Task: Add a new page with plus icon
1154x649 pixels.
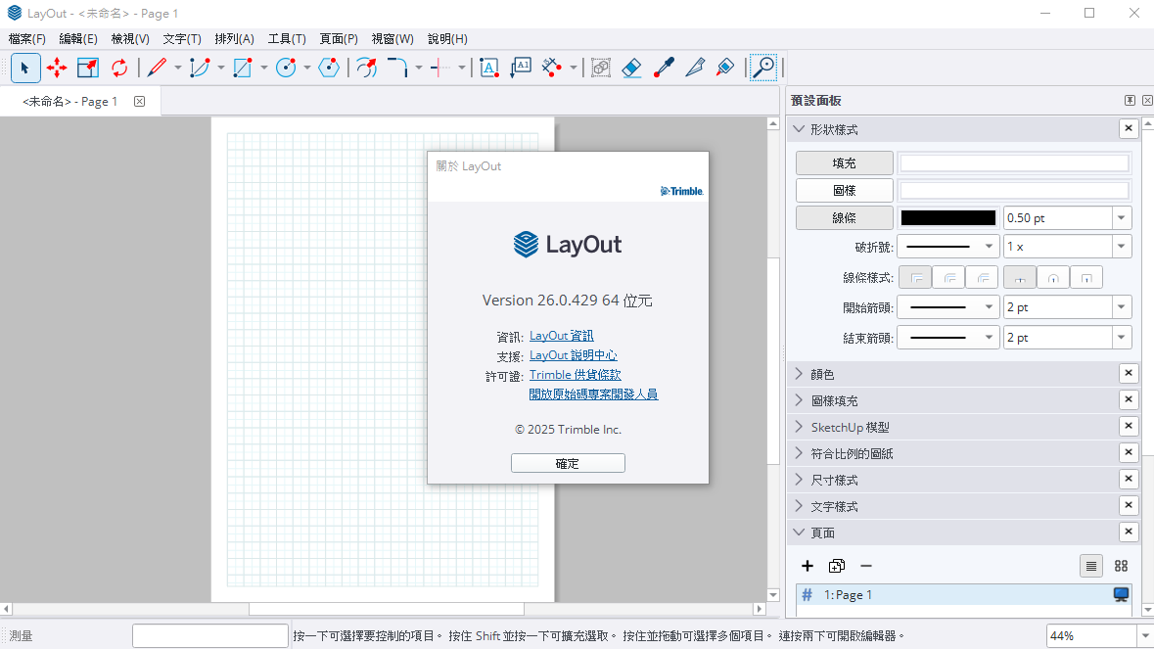Action: 808,566
